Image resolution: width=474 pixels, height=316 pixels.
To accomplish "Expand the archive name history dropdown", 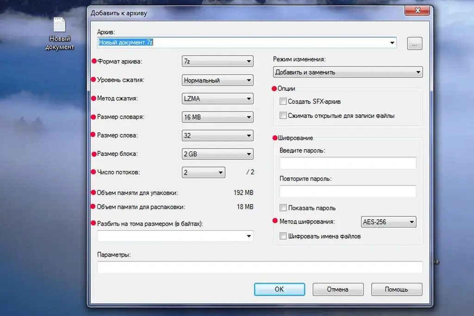I will coord(392,43).
